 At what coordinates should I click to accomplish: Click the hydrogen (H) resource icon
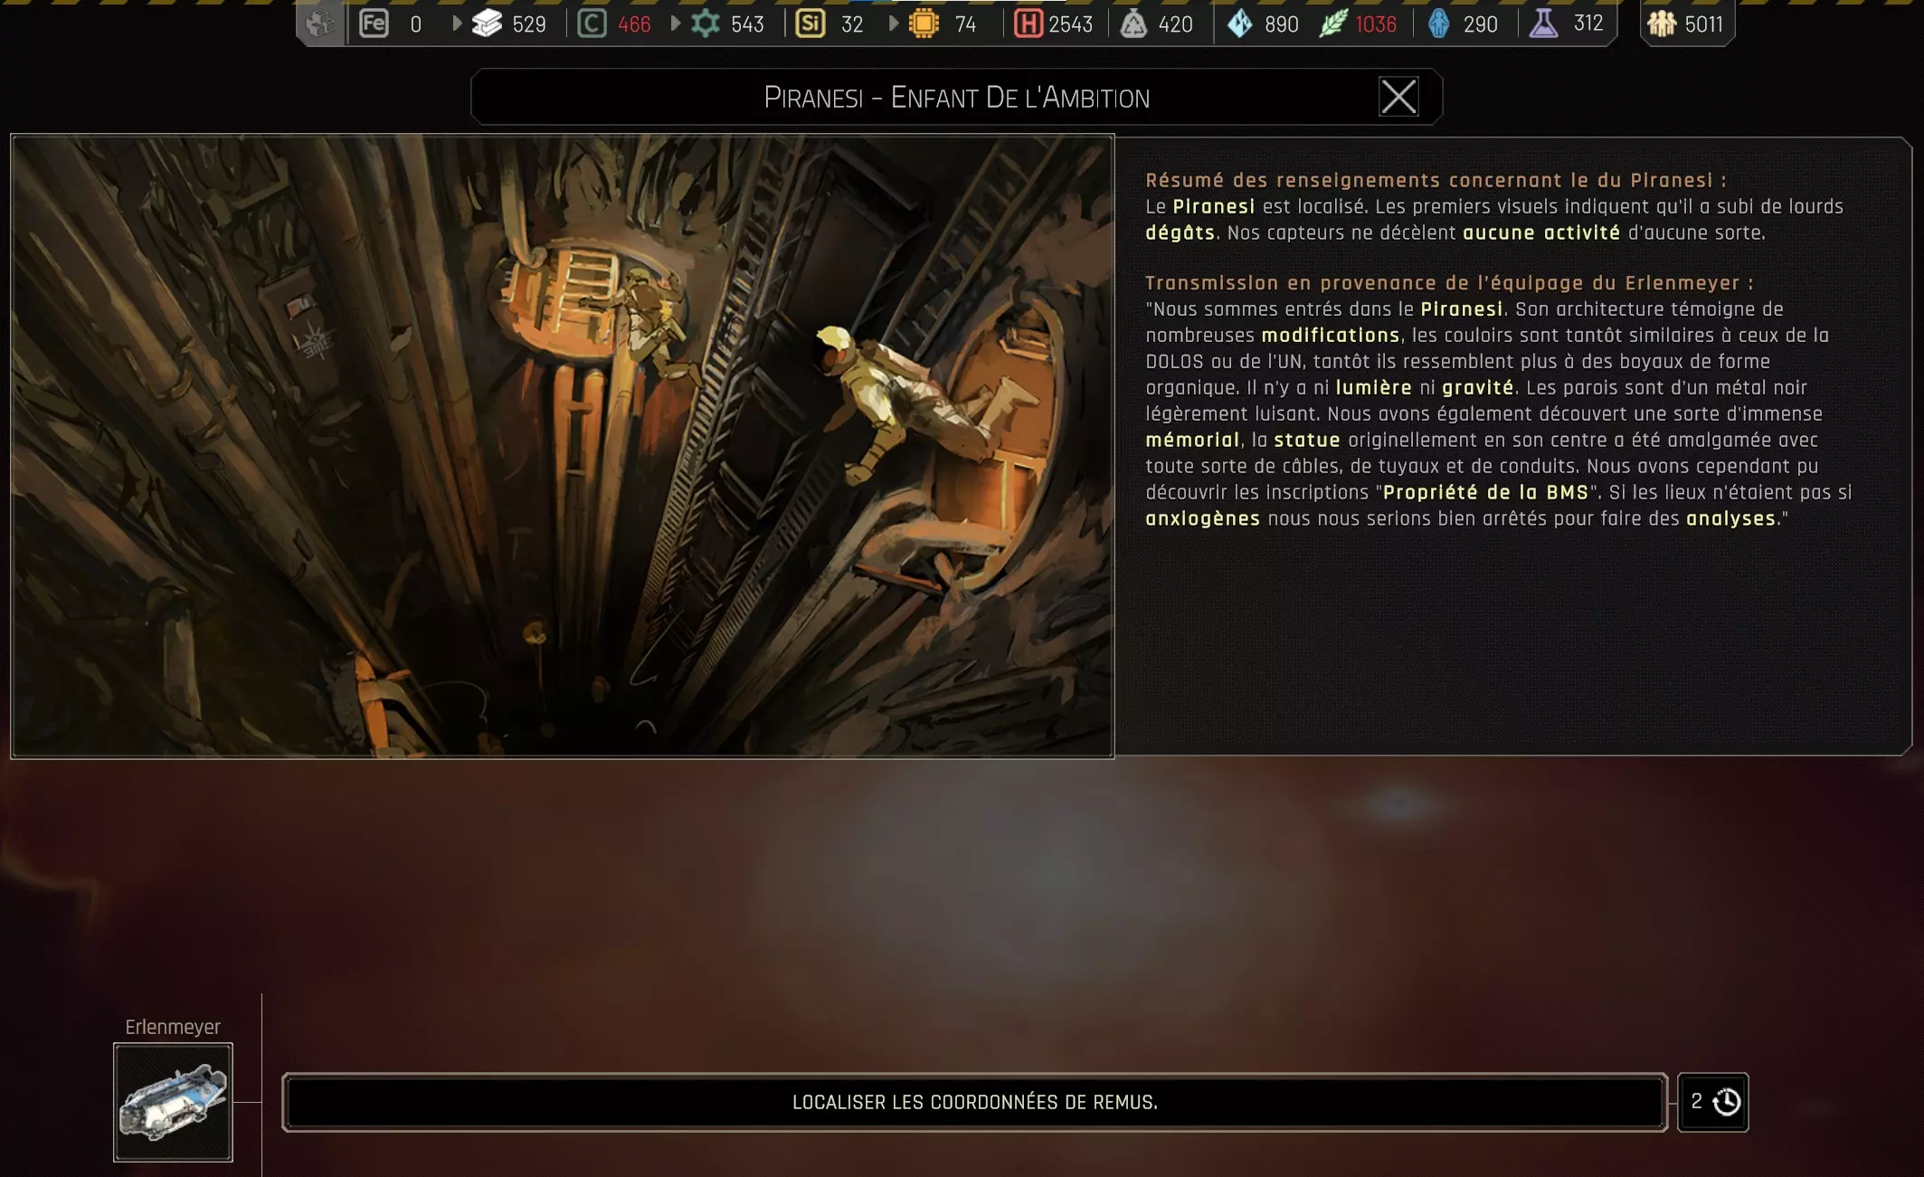coord(1028,24)
